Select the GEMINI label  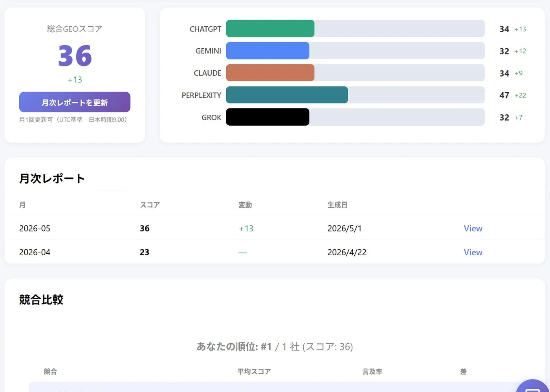click(208, 51)
